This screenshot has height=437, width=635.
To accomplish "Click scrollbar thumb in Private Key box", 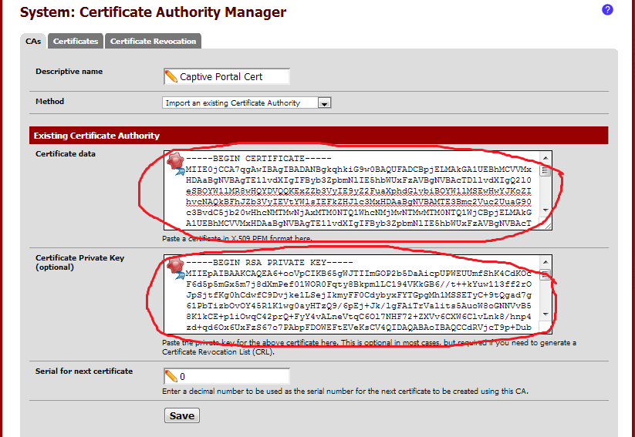I will coord(545,276).
